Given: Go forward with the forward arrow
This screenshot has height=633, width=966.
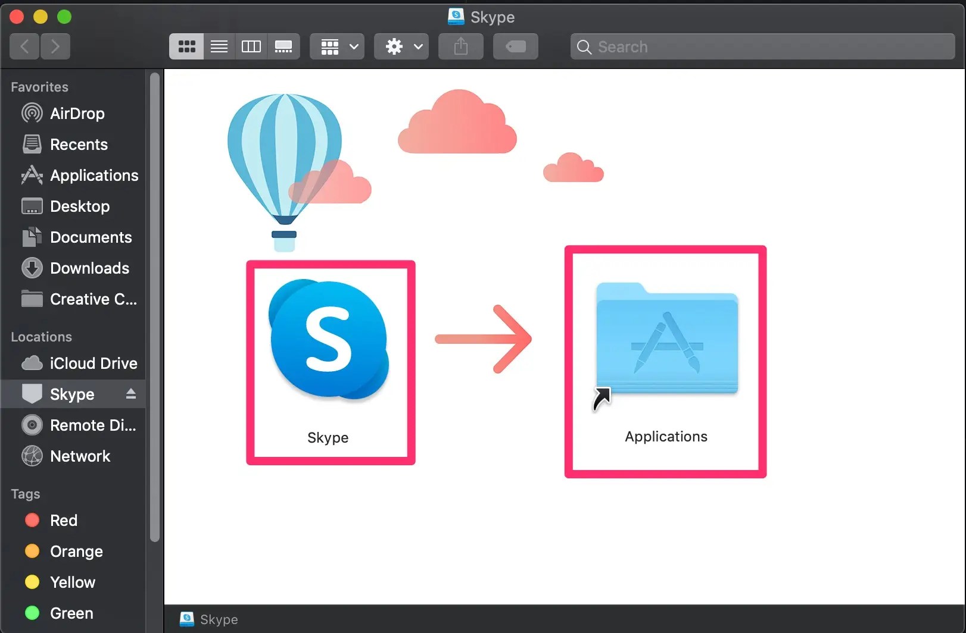Looking at the screenshot, I should click(x=55, y=46).
